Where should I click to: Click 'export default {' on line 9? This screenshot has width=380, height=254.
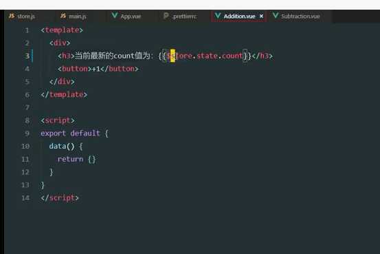coord(75,134)
